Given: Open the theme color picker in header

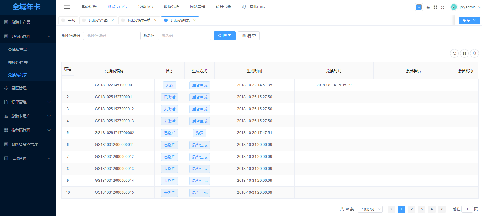Looking at the screenshot, I should coord(419,7).
